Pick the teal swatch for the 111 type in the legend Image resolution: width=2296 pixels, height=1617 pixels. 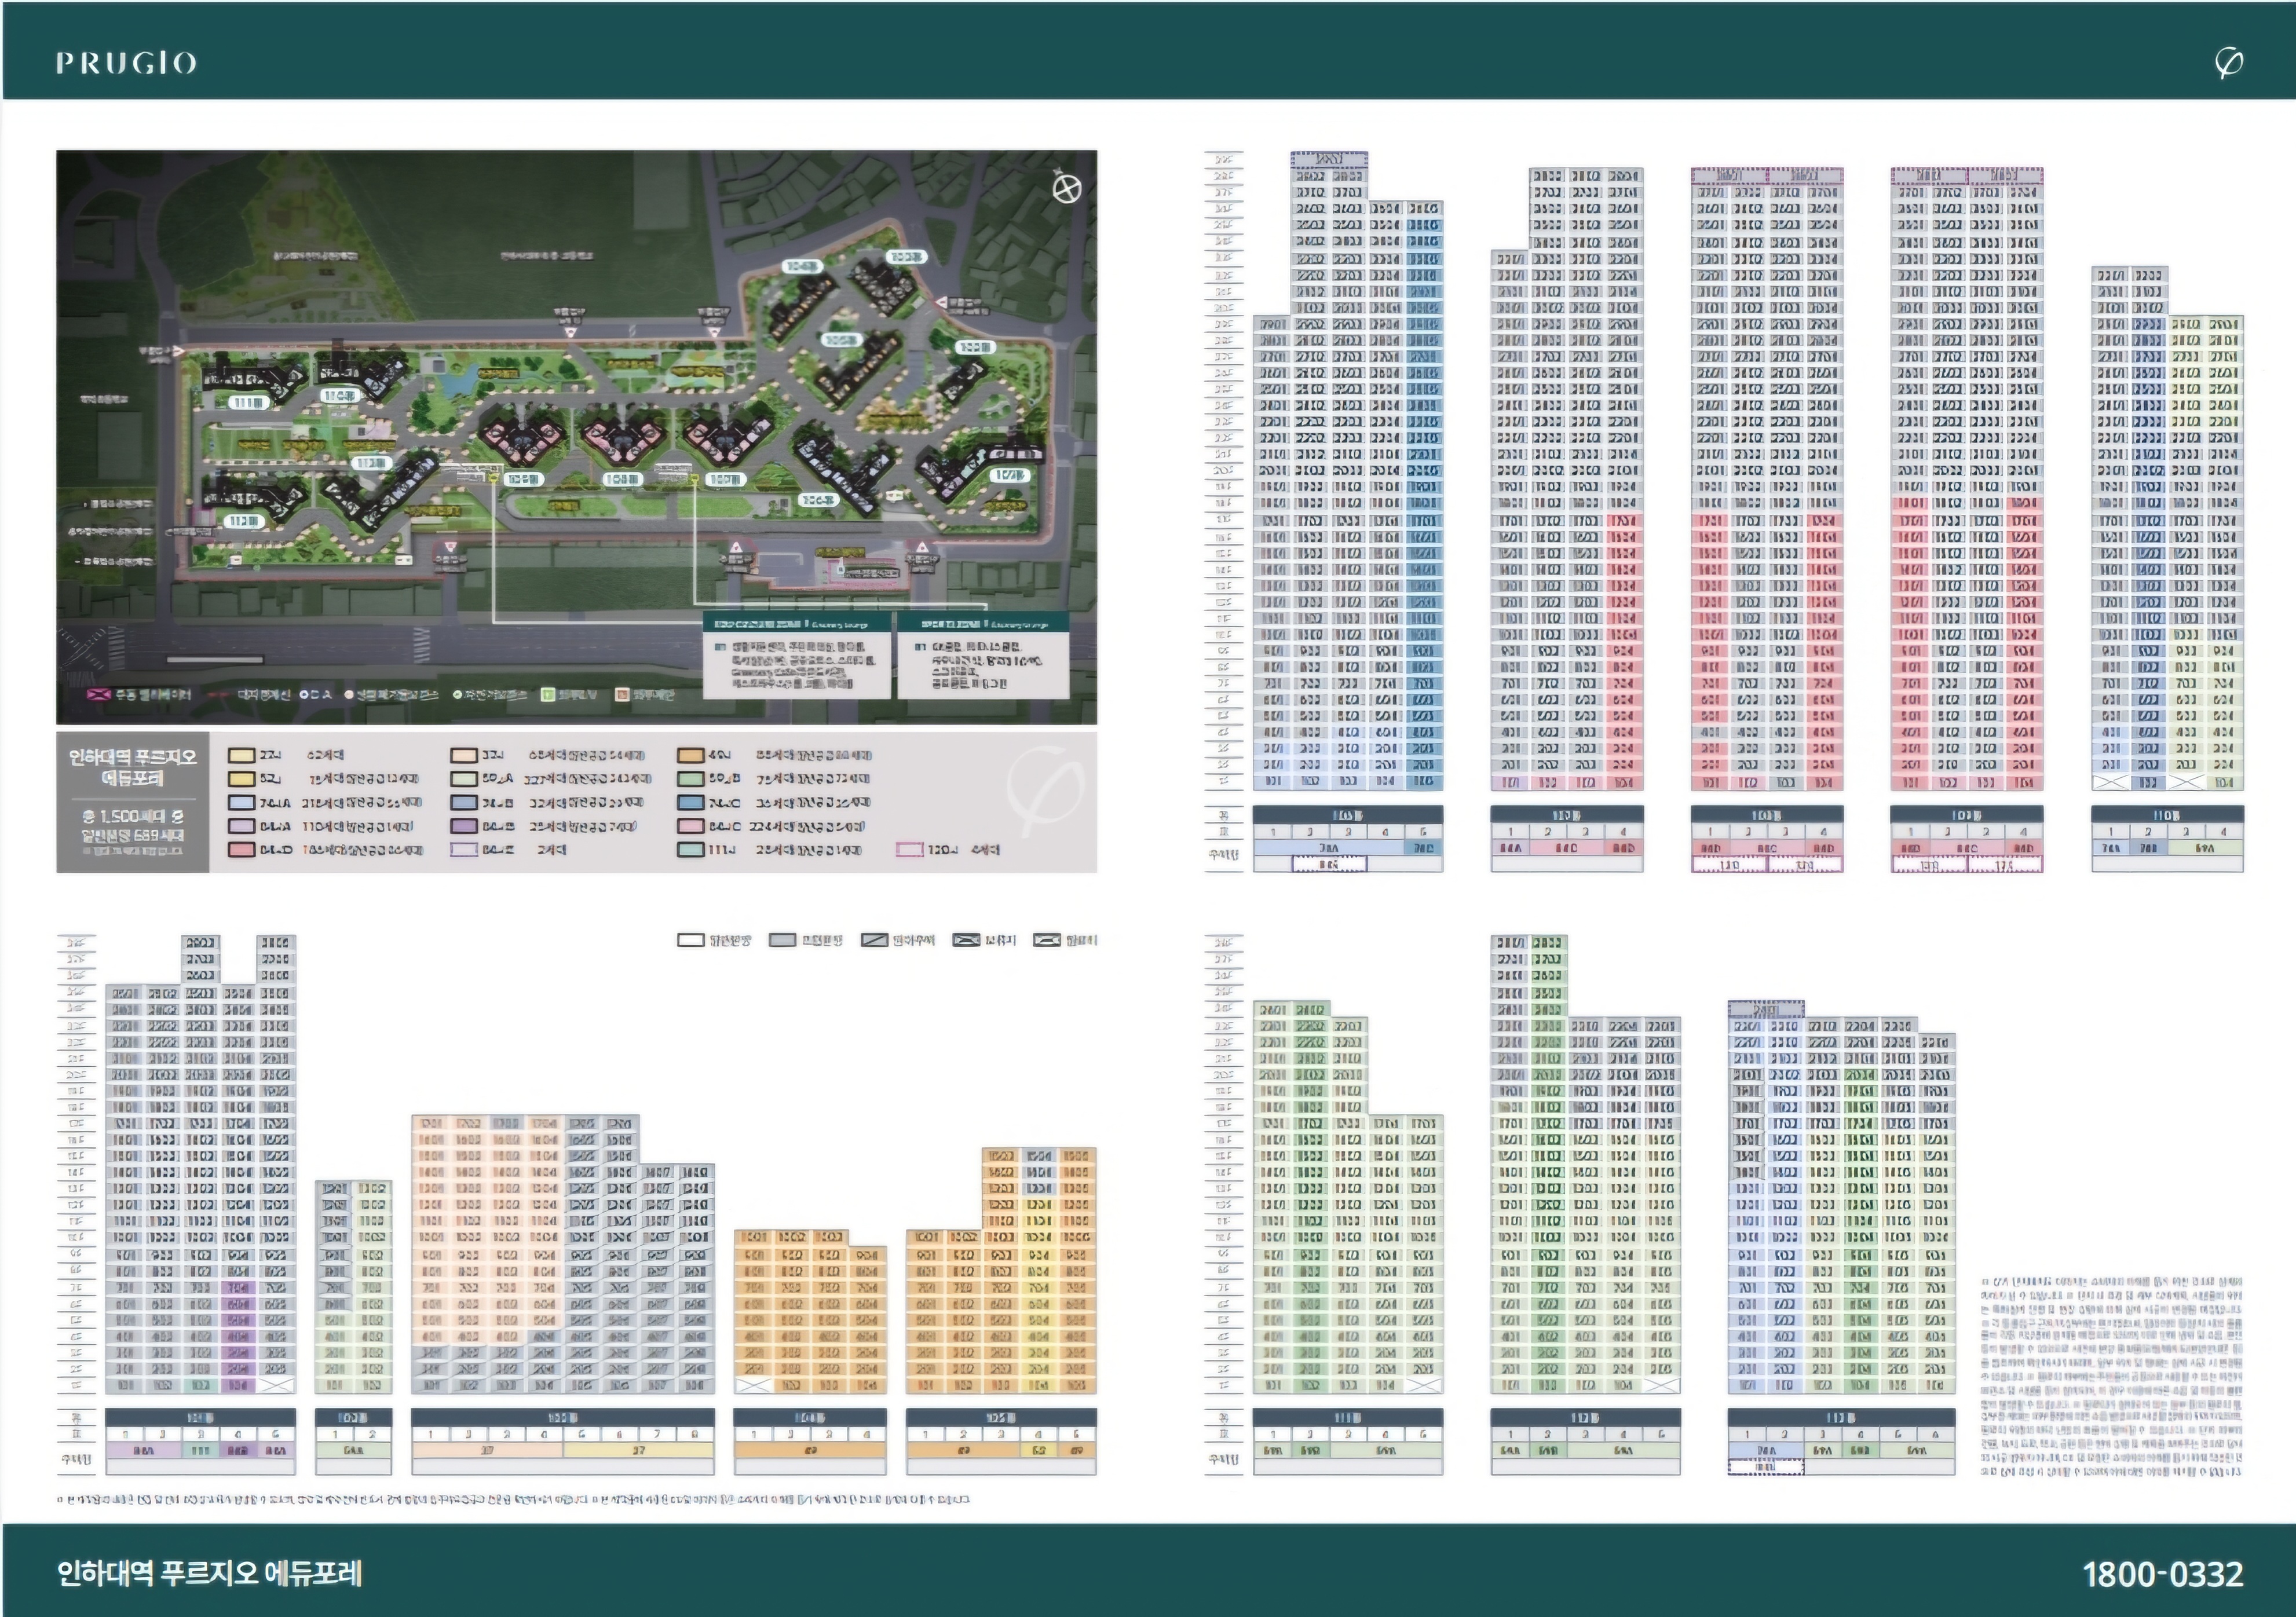(x=690, y=850)
